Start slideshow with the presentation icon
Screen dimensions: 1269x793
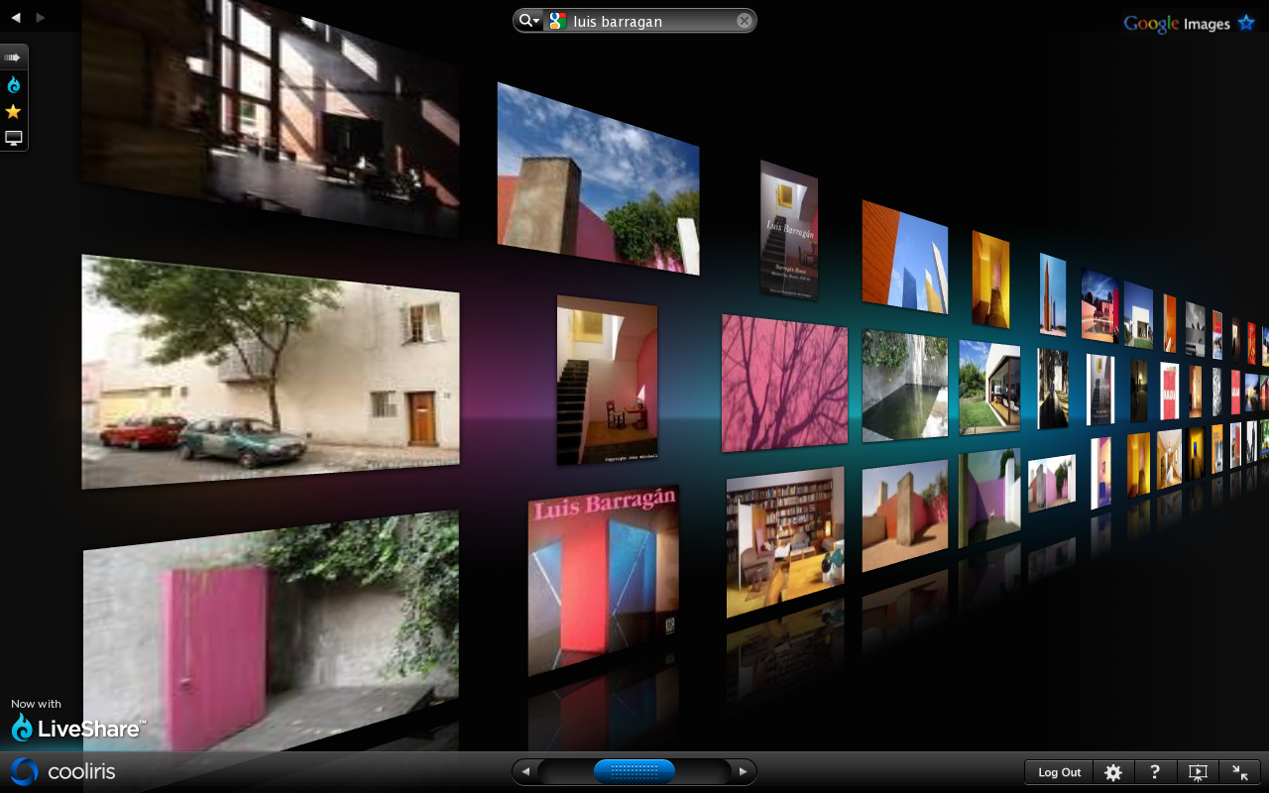click(x=1198, y=772)
